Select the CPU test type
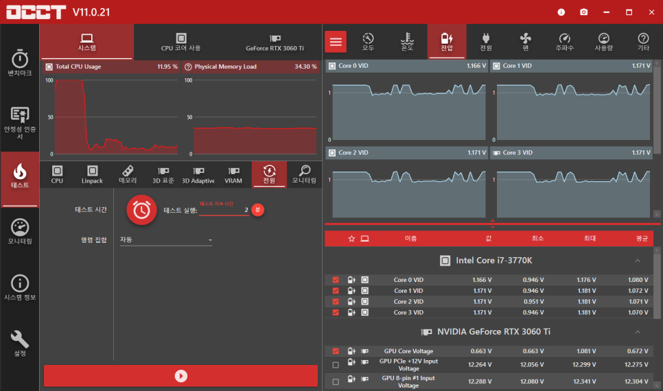The height and width of the screenshot is (391, 663). (57, 174)
